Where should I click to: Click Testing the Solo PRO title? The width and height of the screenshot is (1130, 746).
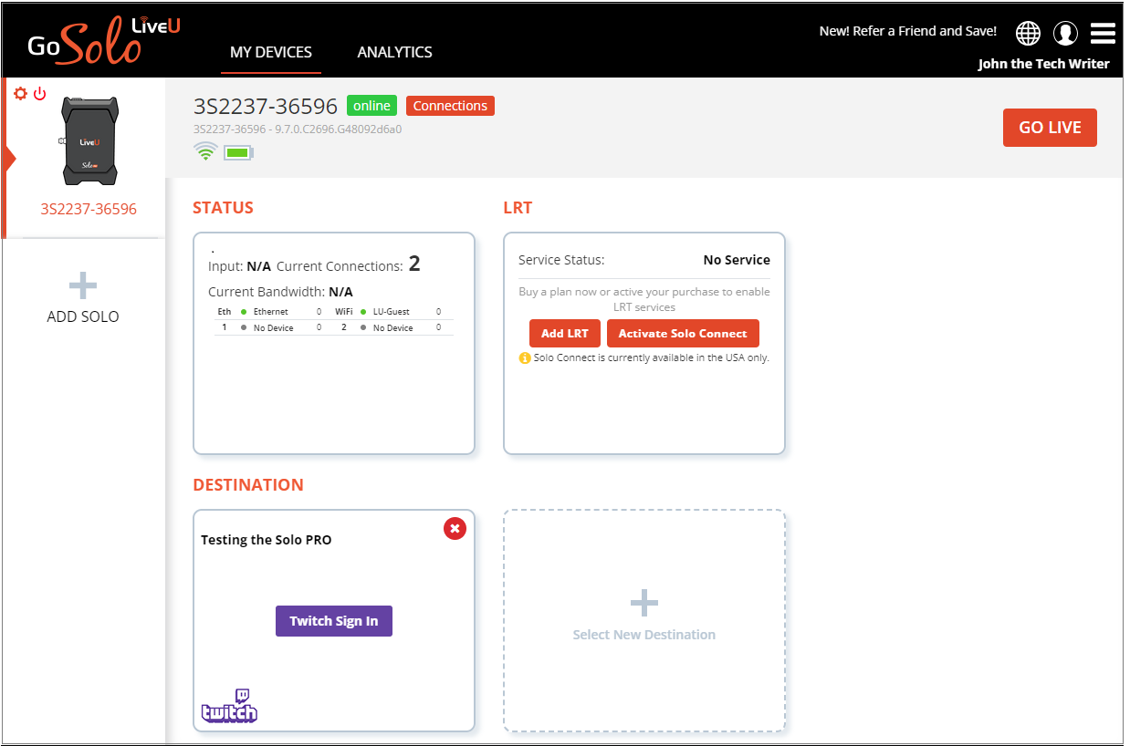click(267, 540)
